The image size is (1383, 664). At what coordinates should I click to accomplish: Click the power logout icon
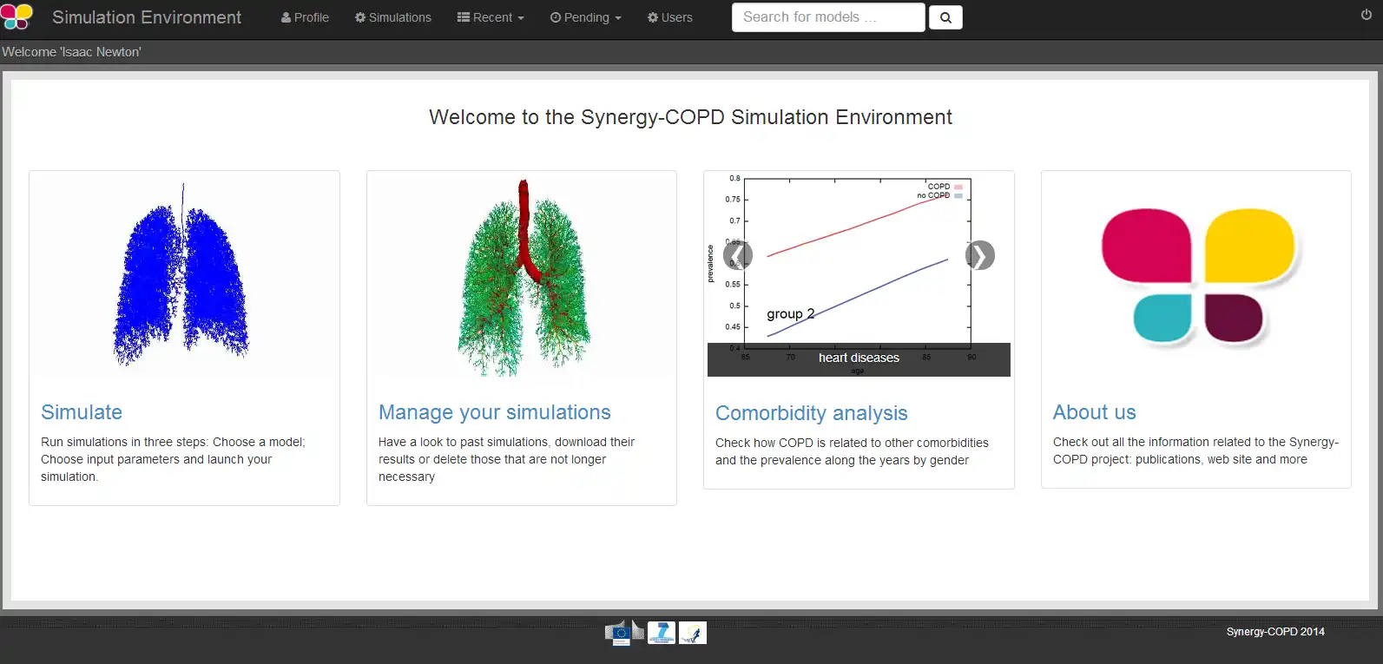pyautogui.click(x=1366, y=15)
